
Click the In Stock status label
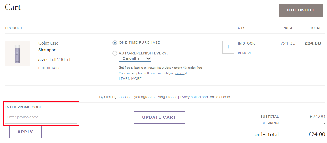coord(246,43)
